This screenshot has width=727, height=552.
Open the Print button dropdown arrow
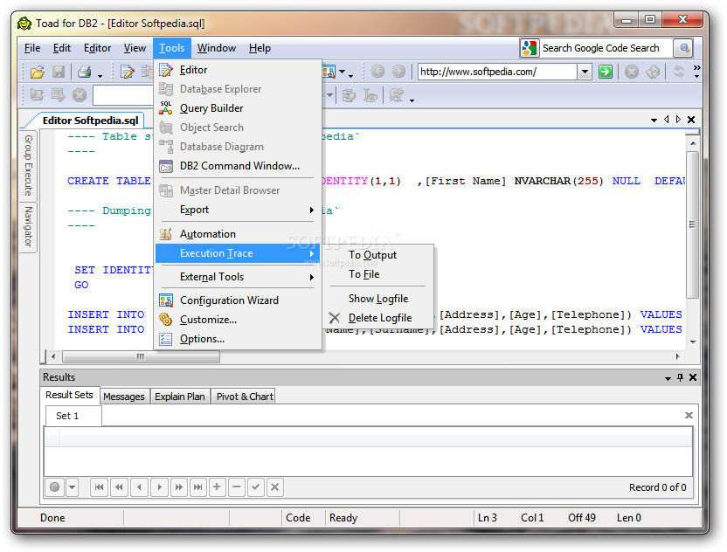100,74
